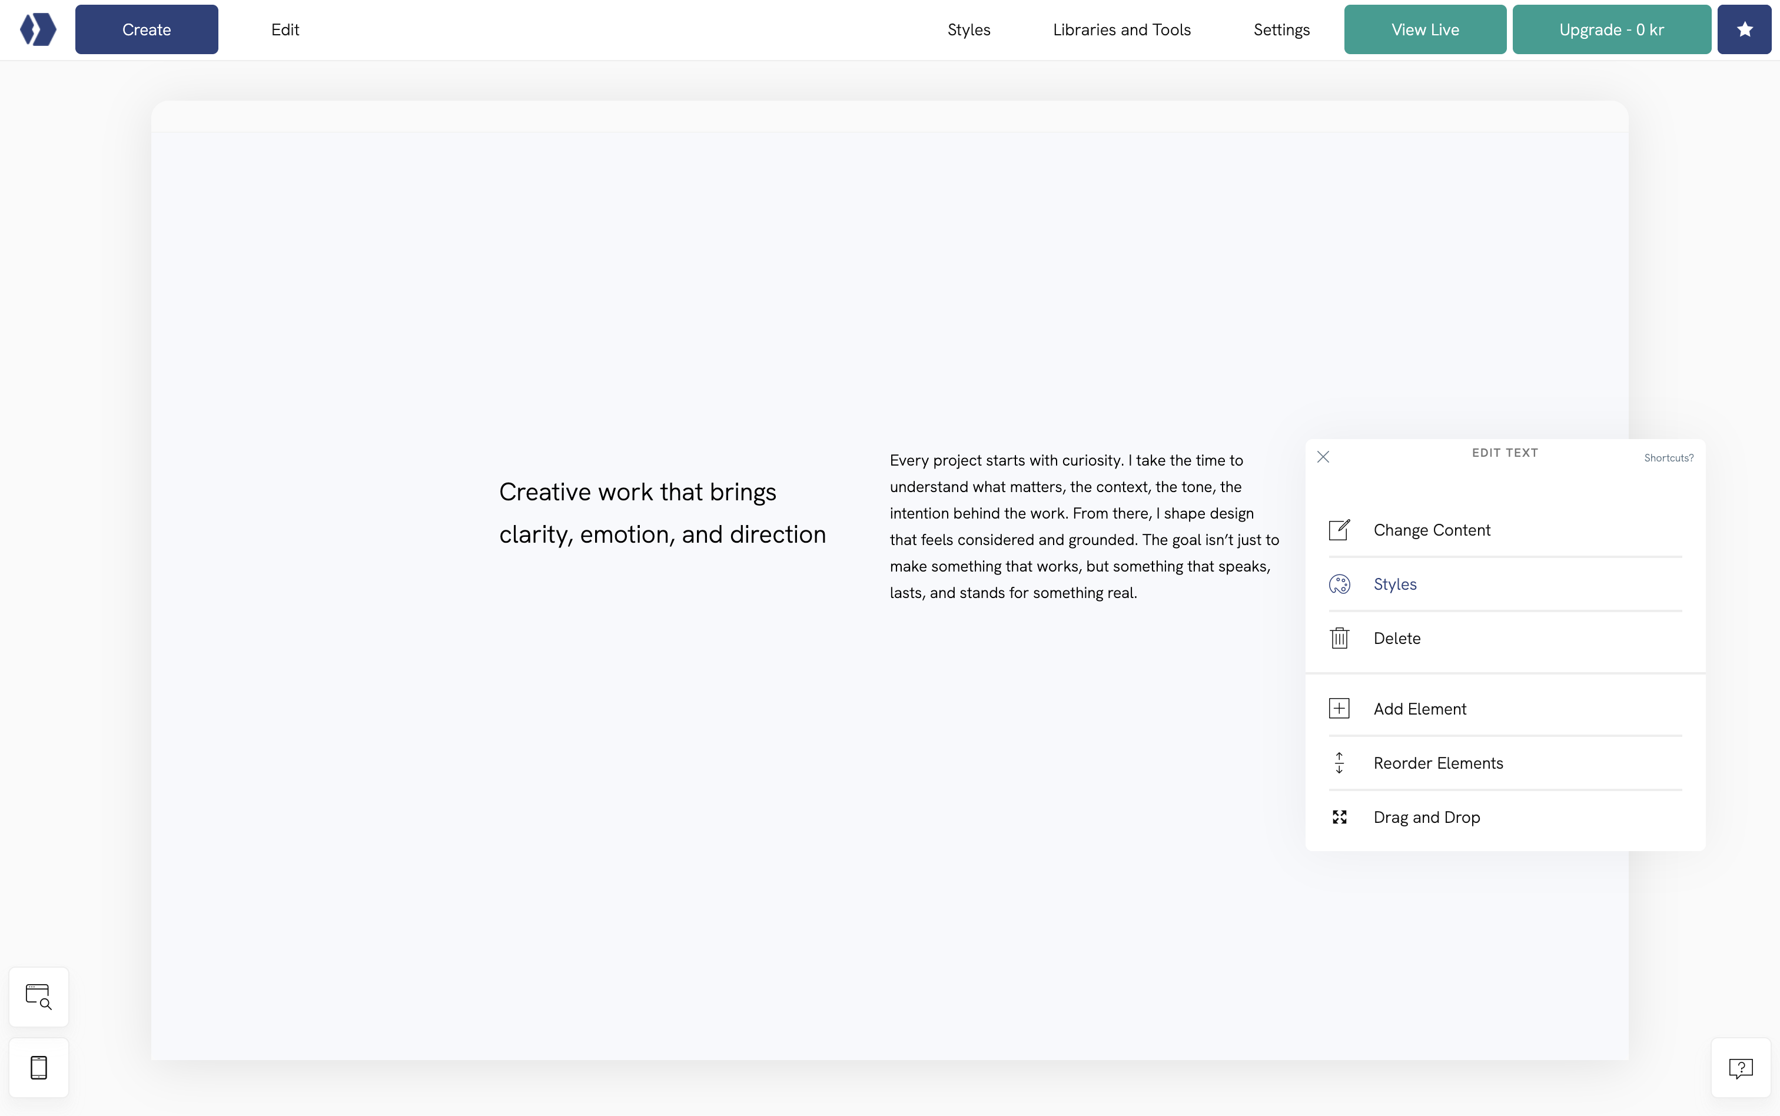This screenshot has height=1116, width=1780.
Task: Open the Shortcuts? help link
Action: (x=1669, y=457)
